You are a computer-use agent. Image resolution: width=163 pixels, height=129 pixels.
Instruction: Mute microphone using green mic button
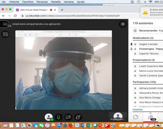[x=58, y=117]
